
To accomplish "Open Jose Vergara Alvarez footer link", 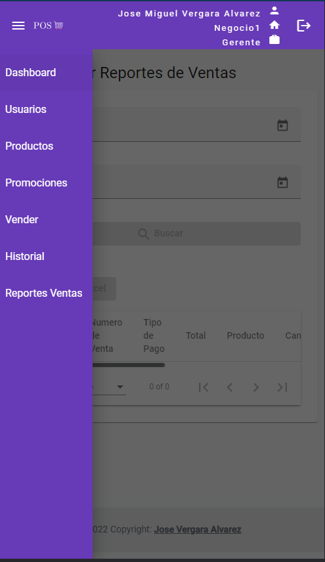I will pos(198,529).
